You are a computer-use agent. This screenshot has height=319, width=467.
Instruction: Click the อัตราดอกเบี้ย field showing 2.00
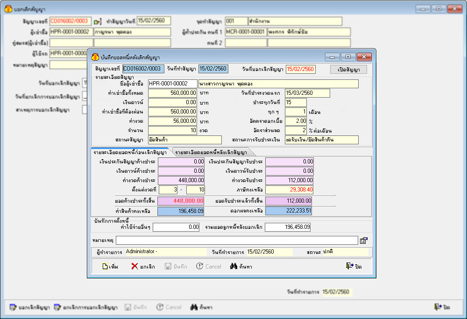pos(296,121)
